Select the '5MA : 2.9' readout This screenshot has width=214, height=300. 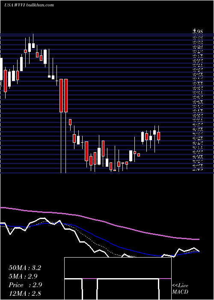(23, 276)
